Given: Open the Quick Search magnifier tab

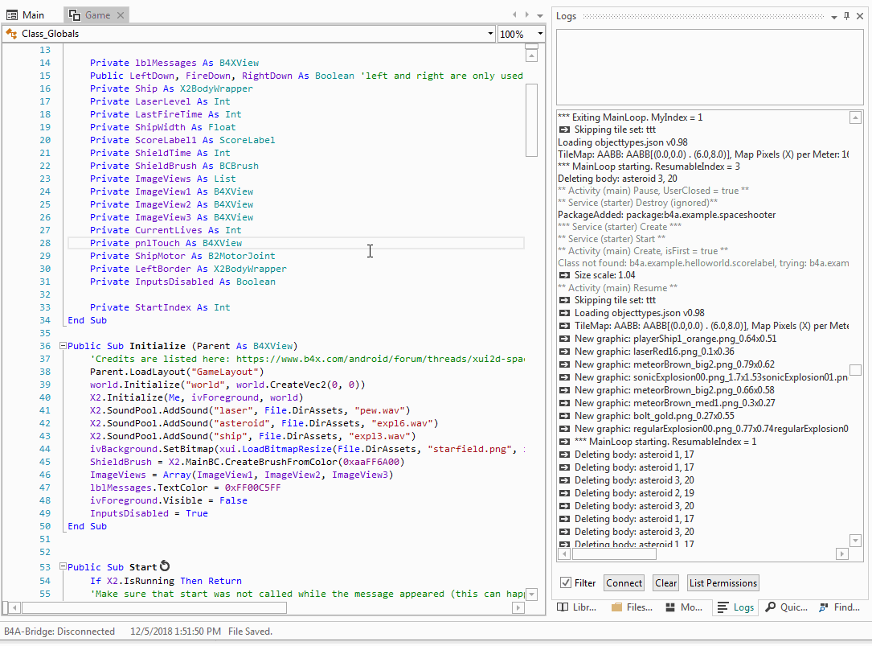Looking at the screenshot, I should point(784,607).
